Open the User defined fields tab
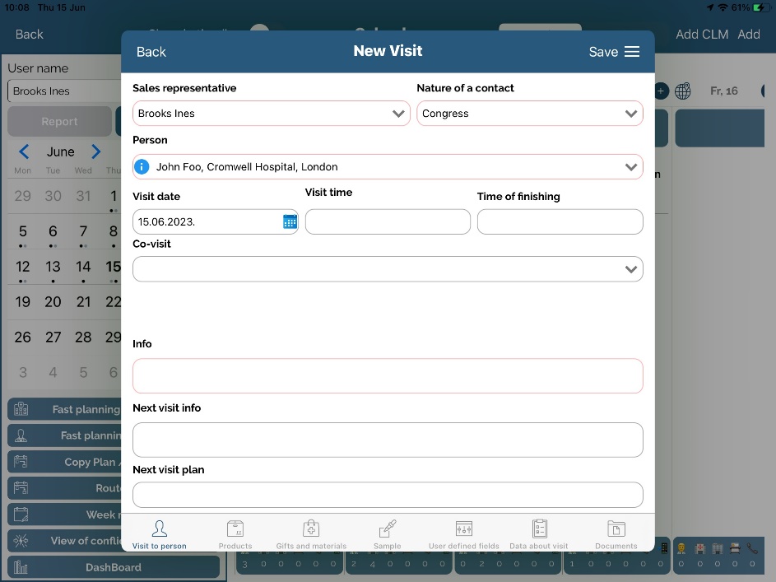This screenshot has width=776, height=582. point(463,533)
